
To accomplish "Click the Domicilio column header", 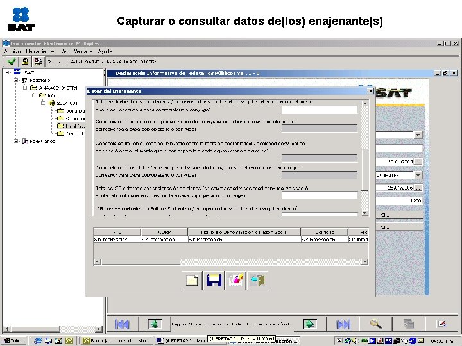I will (325, 232).
